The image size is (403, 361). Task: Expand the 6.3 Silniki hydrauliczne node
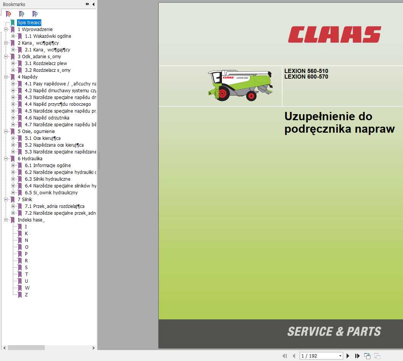[13, 179]
